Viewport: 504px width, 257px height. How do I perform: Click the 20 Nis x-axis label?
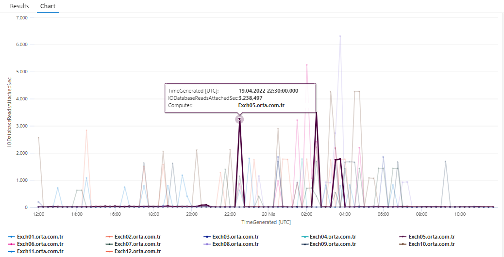[x=269, y=214]
